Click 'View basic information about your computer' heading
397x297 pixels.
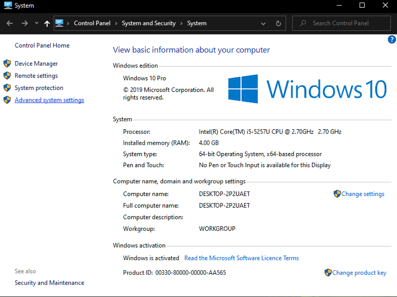pyautogui.click(x=191, y=50)
